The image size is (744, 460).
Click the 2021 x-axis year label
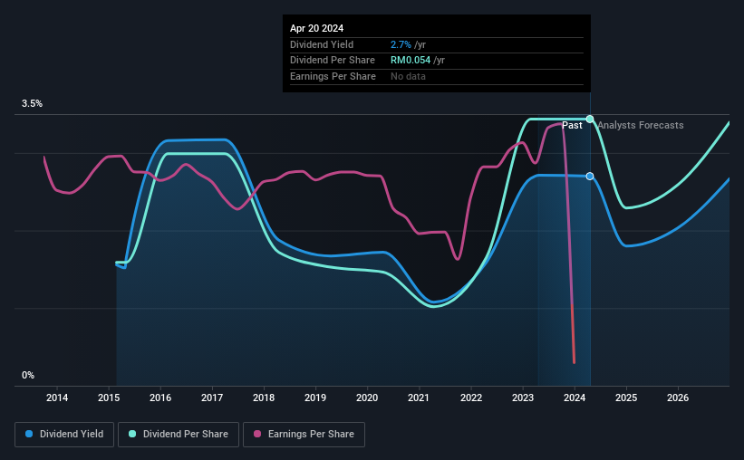coord(419,398)
